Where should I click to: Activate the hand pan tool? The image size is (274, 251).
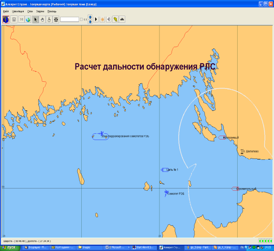coord(42,20)
